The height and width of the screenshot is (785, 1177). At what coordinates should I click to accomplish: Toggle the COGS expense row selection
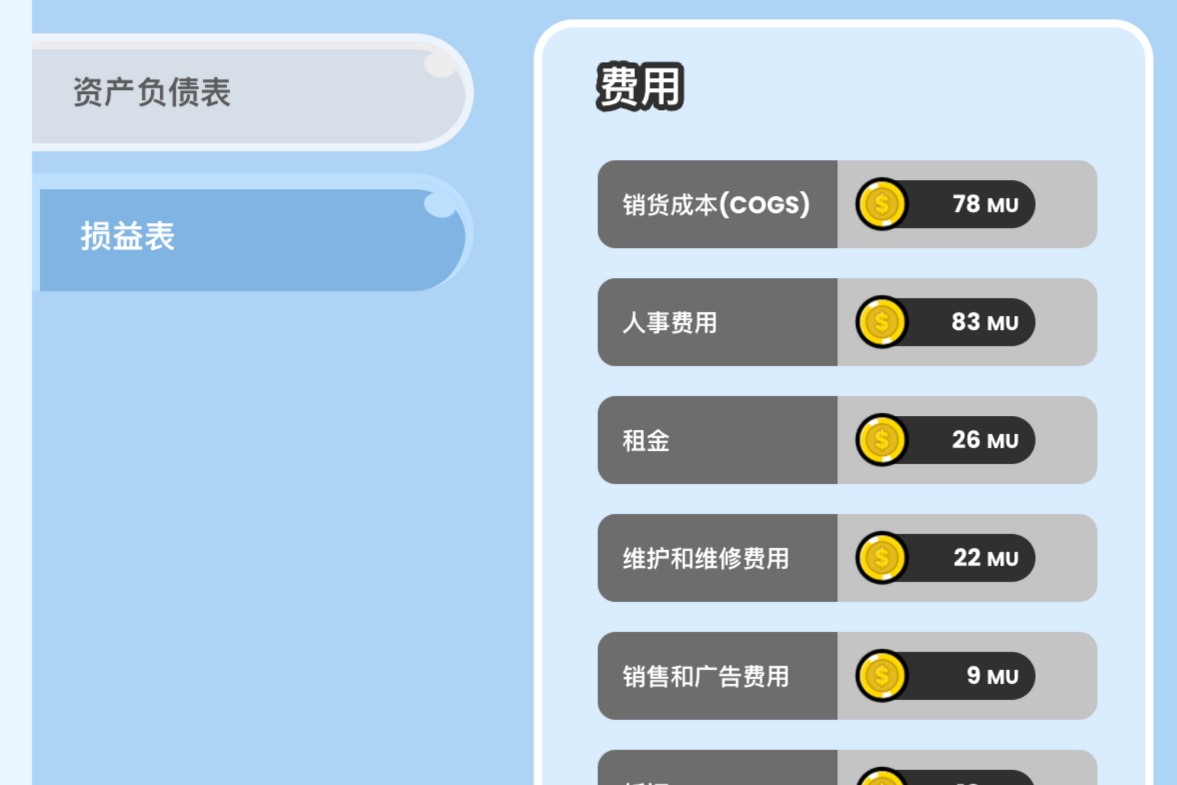click(x=716, y=205)
